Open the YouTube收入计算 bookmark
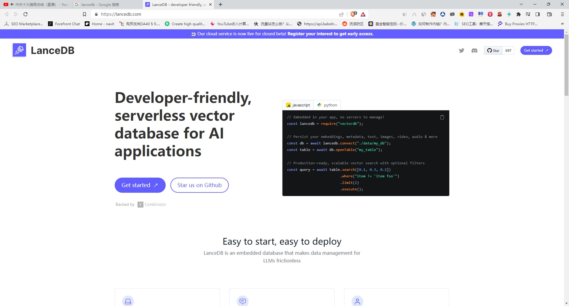The image size is (569, 306). pos(229,24)
